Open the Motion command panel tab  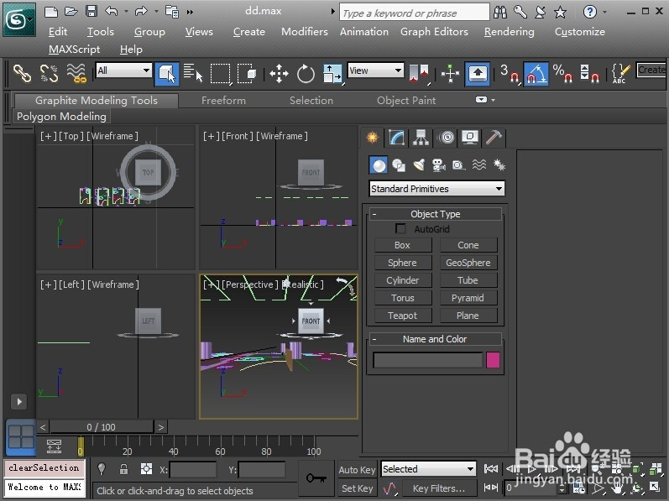click(447, 138)
